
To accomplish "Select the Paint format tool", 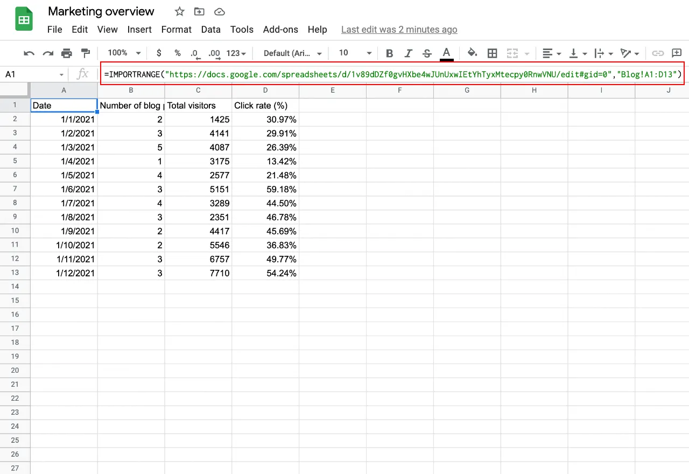I will click(85, 53).
